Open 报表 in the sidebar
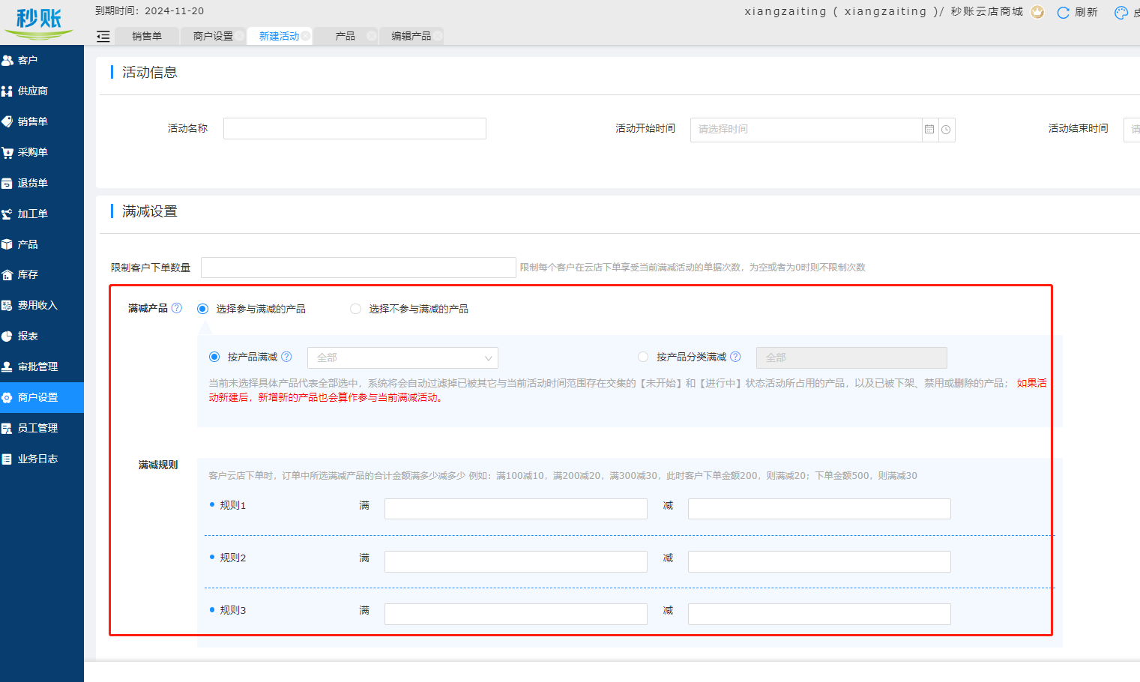Viewport: 1140px width, 682px height. [42, 336]
